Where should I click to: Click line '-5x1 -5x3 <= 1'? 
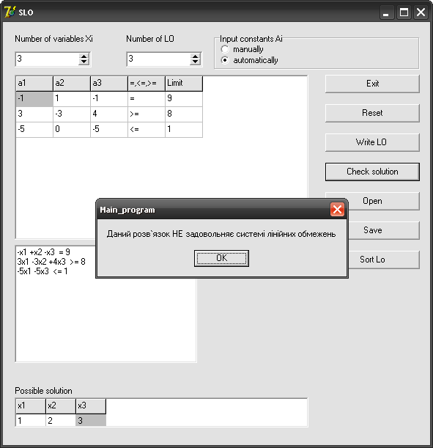click(x=42, y=271)
